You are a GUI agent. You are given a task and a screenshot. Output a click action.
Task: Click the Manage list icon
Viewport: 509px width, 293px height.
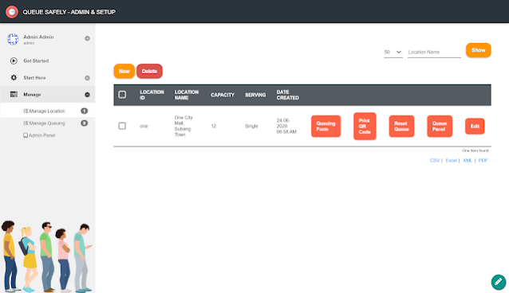[14, 94]
